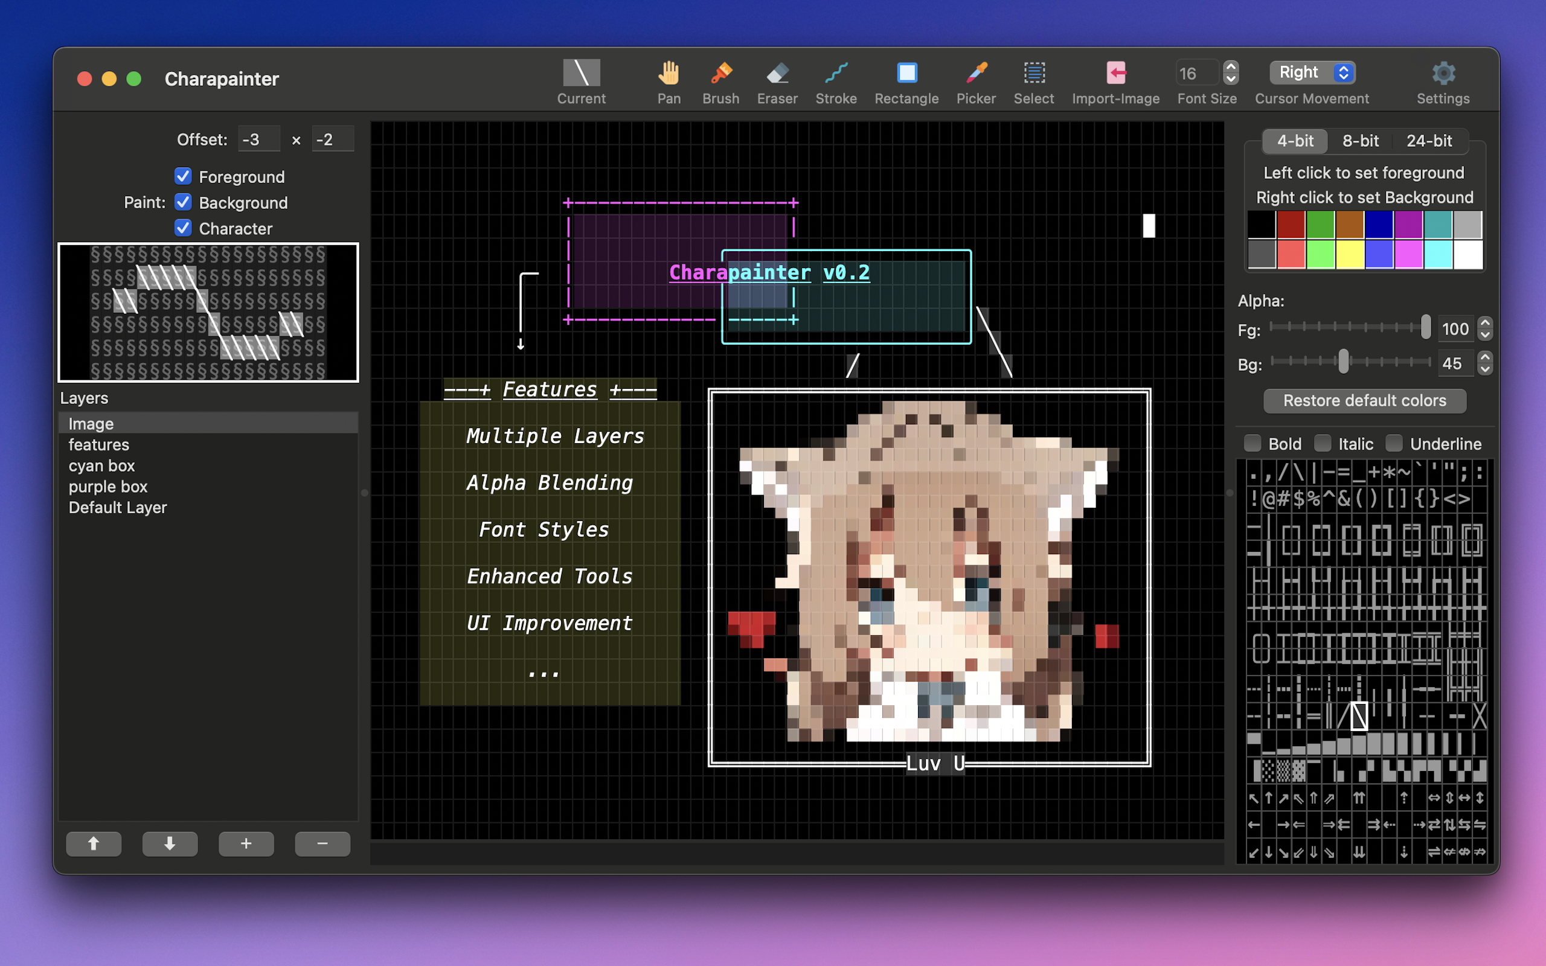Viewport: 1546px width, 966px height.
Task: Increase Font Size with stepper arrows
Action: [x=1230, y=66]
